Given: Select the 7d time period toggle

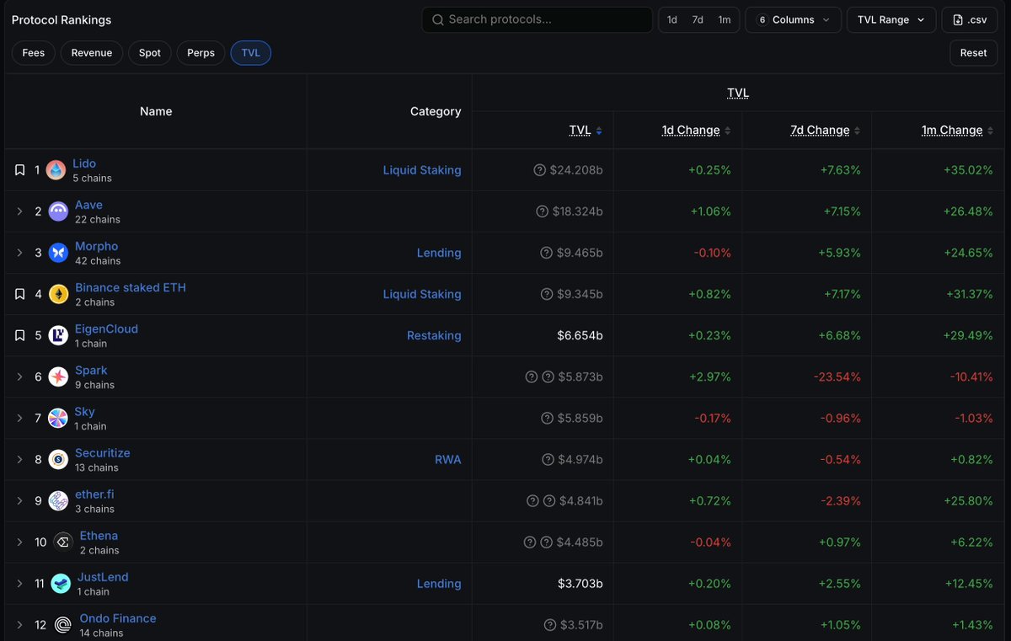Looking at the screenshot, I should 698,19.
